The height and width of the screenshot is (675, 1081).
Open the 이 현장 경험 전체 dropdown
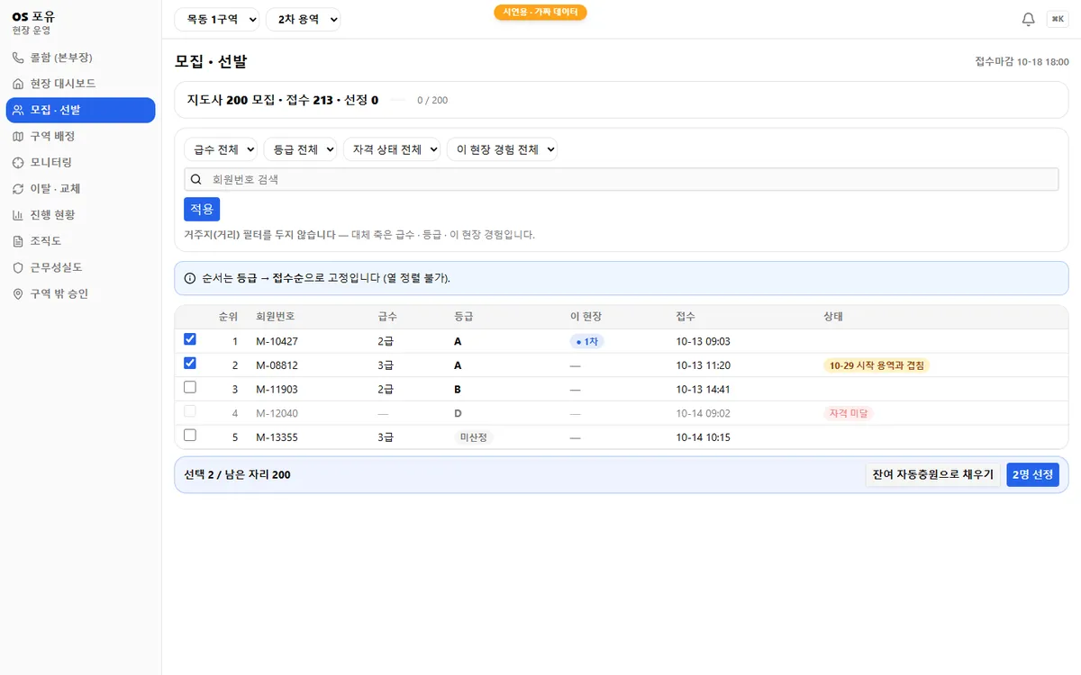(x=502, y=149)
